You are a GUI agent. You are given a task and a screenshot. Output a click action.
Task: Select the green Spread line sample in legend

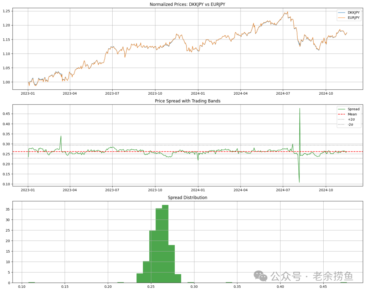pos(341,109)
